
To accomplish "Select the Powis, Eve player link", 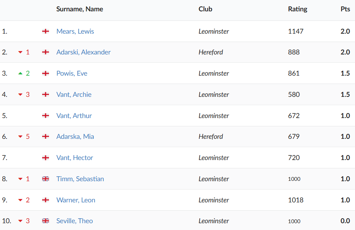I will click(72, 73).
